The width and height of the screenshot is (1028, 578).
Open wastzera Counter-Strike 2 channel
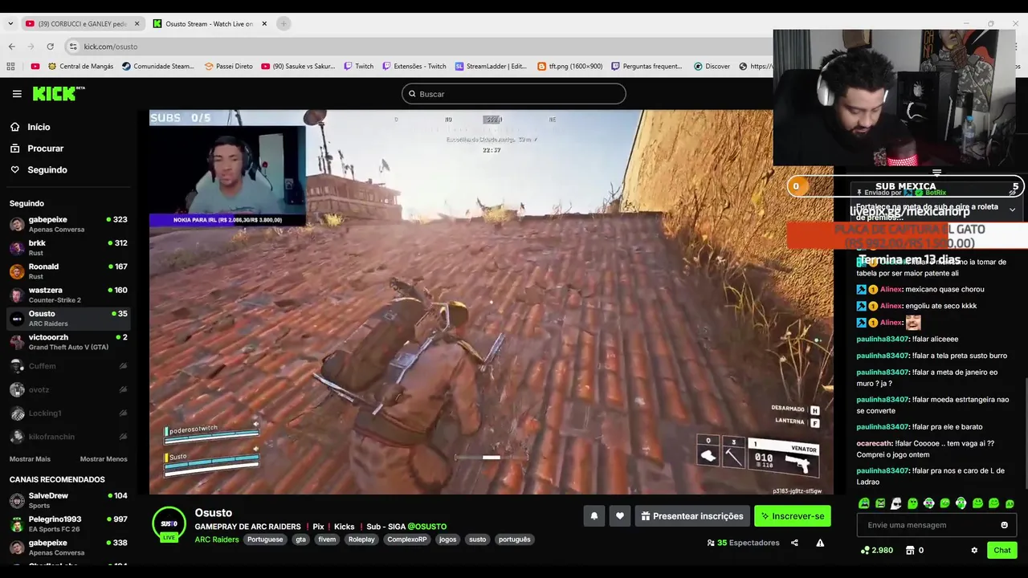68,295
